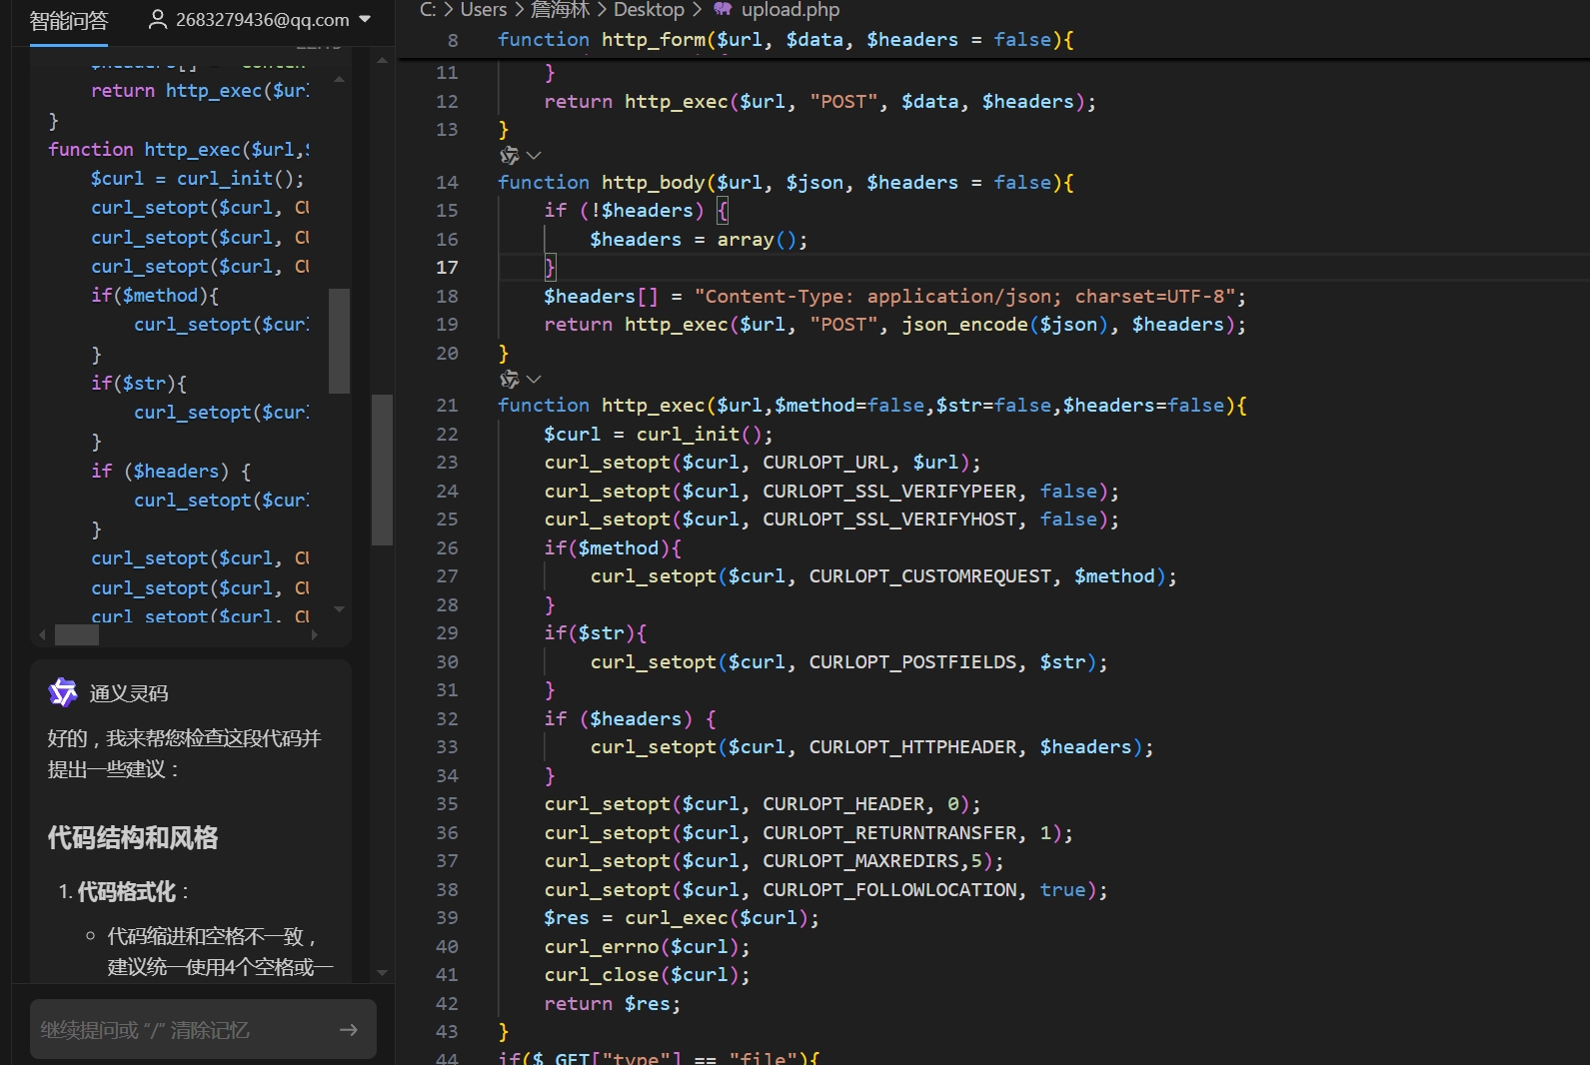The width and height of the screenshot is (1590, 1065).
Task: Click the Desktop breadcrumb segment
Action: pyautogui.click(x=649, y=10)
